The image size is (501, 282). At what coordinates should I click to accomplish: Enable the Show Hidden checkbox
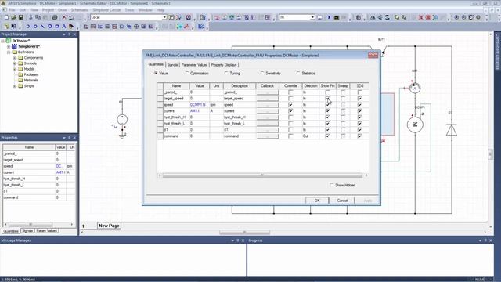point(331,185)
